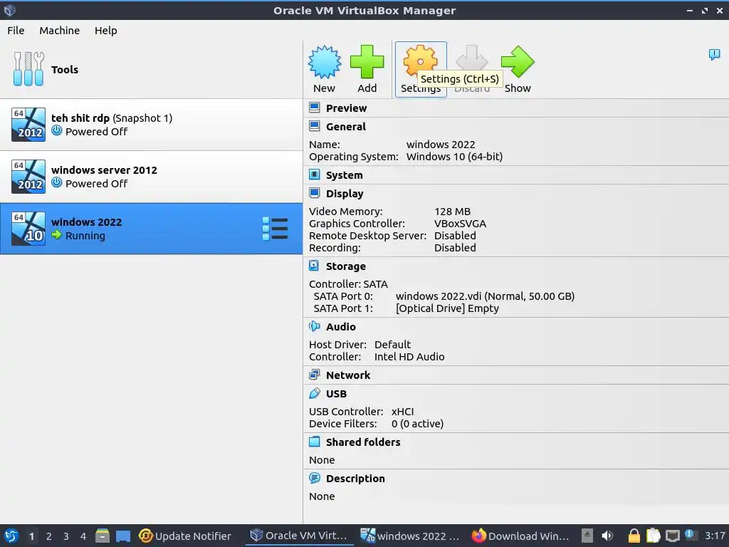Open Network settings via its header
The image size is (729, 547).
347,375
